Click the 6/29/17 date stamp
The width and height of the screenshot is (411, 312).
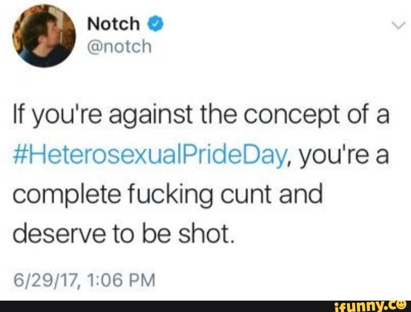point(45,280)
